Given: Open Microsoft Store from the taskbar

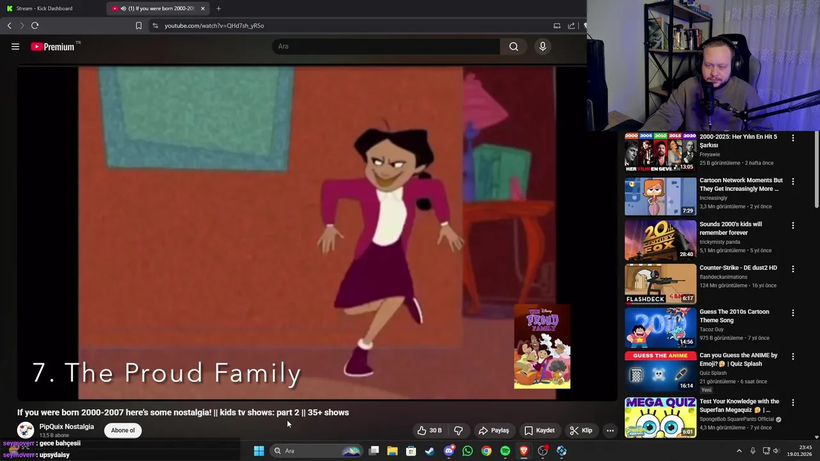Looking at the screenshot, I should click(411, 451).
